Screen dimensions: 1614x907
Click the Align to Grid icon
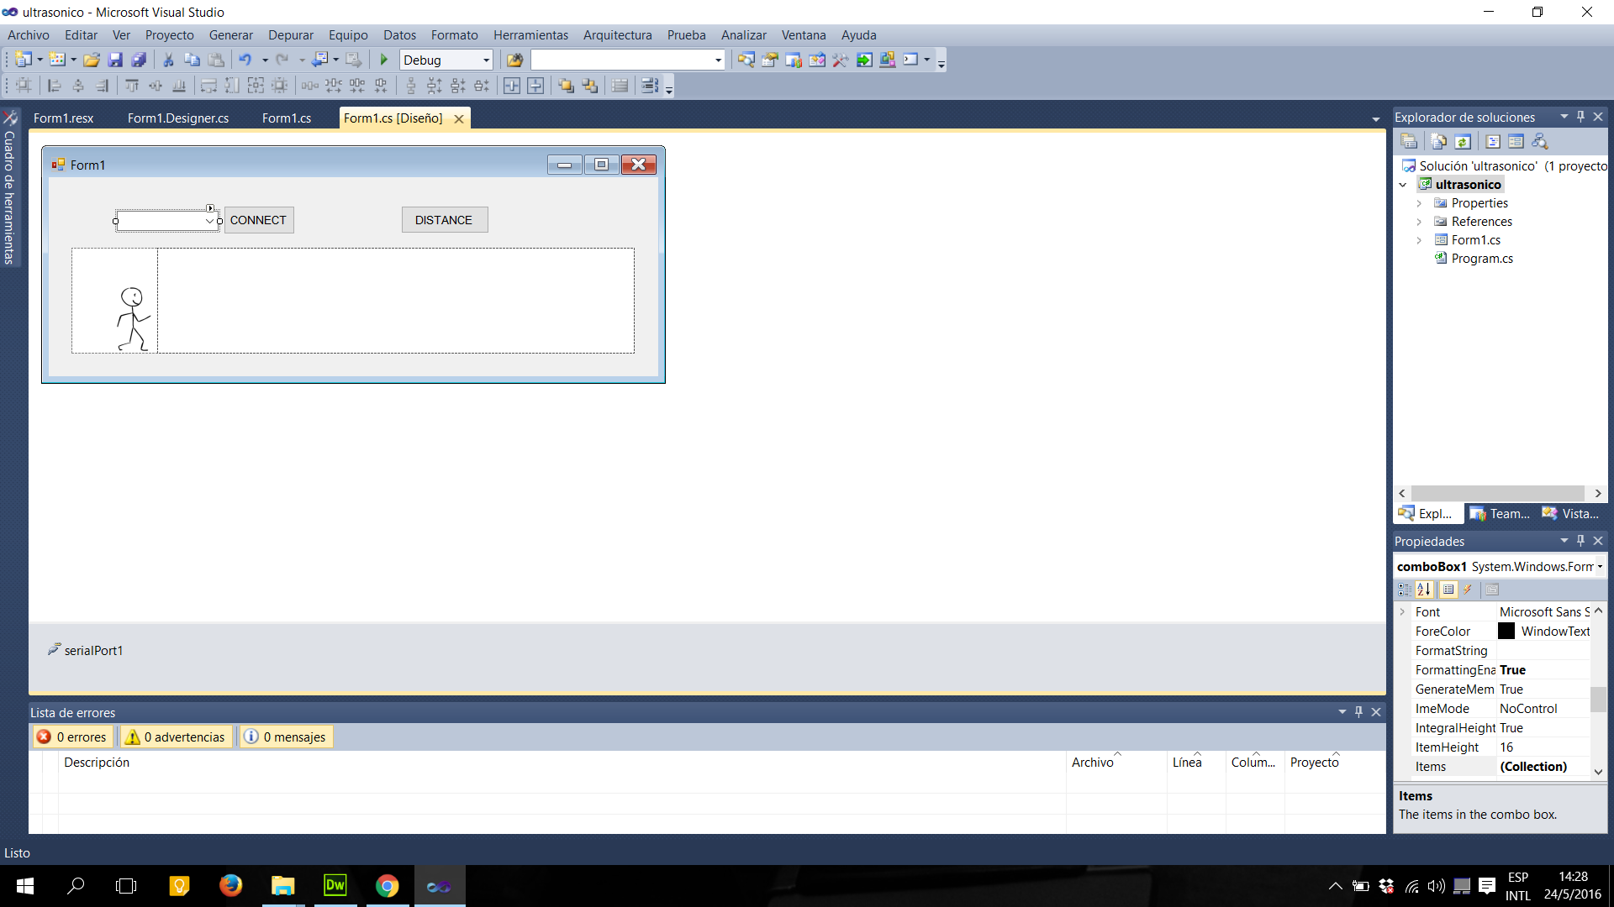pyautogui.click(x=24, y=86)
